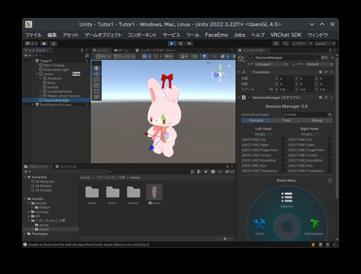
Task: Select the Scale tool in the Scene toolbar
Action: click(96, 85)
